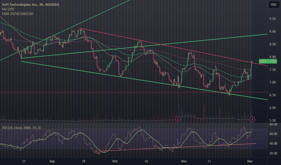Click the 18 date label on time axis
This screenshot has width=281, height=165.
click(x=84, y=161)
